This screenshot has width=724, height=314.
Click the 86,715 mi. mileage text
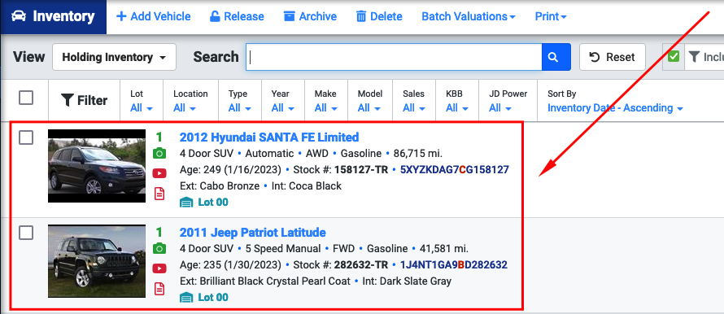point(418,153)
